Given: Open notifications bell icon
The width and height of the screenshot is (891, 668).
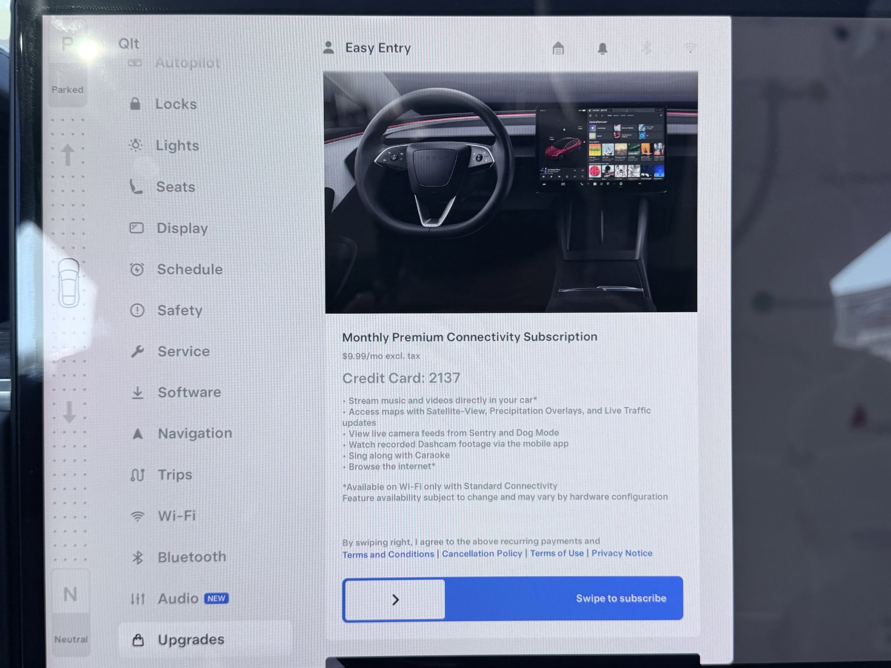Looking at the screenshot, I should tap(602, 49).
